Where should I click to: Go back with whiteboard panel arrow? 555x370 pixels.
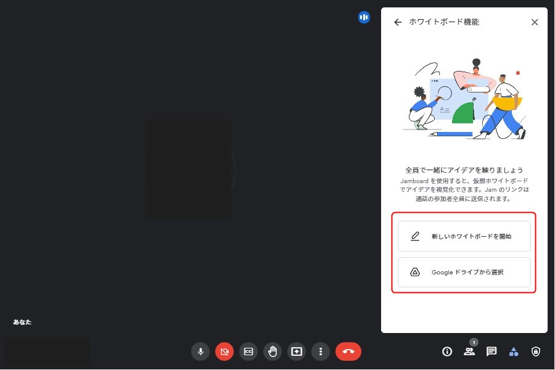point(398,22)
